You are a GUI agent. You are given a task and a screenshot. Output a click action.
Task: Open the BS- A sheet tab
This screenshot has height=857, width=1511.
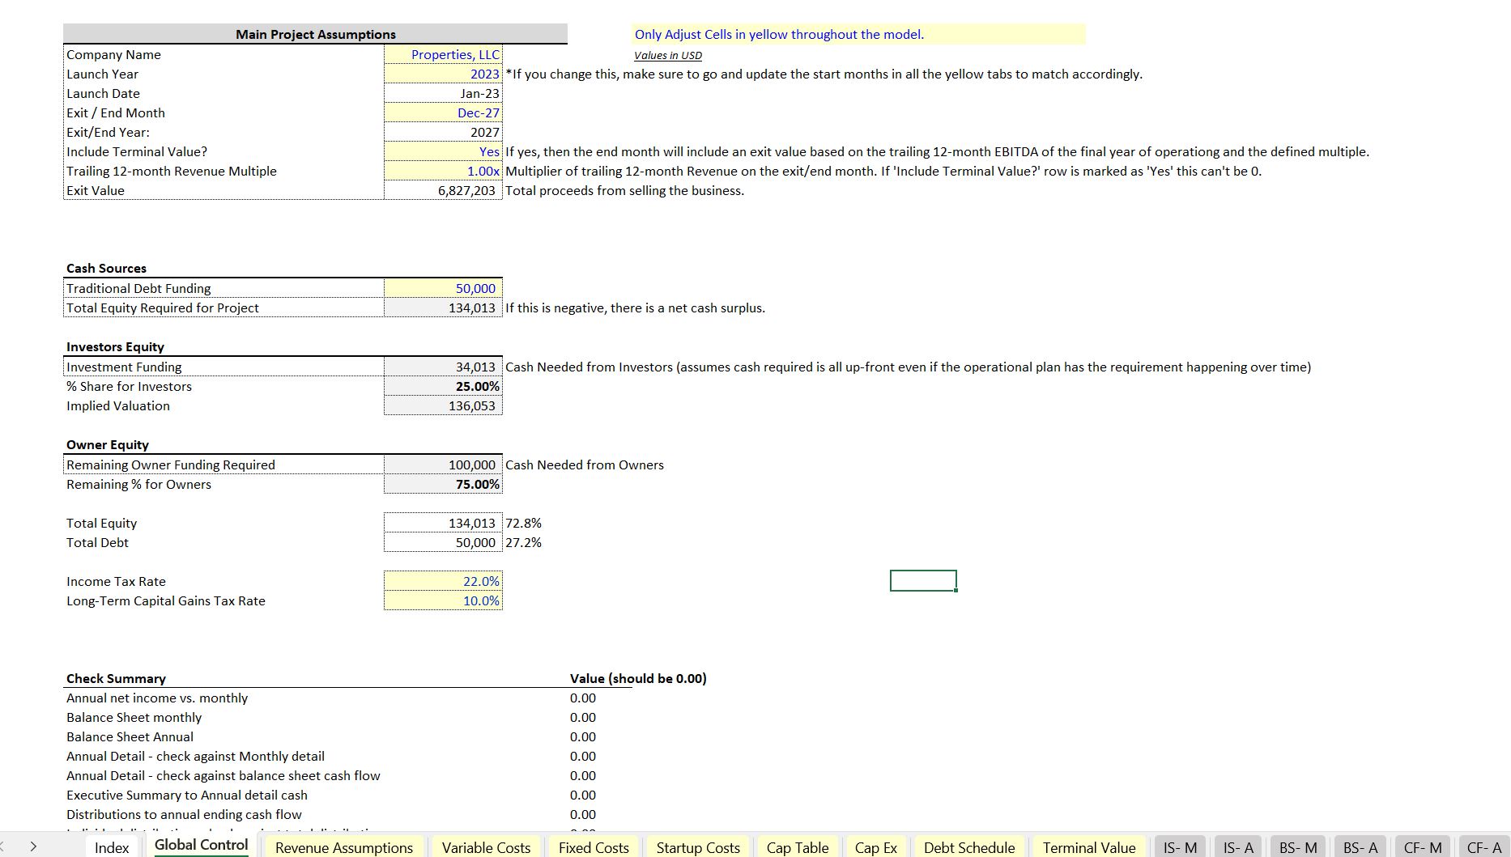coord(1360,846)
